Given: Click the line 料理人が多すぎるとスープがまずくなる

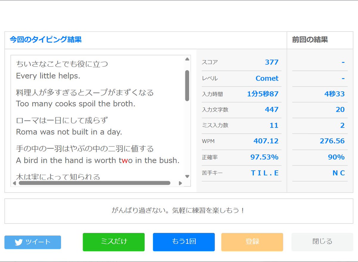Looking at the screenshot, I should pyautogui.click(x=85, y=92).
